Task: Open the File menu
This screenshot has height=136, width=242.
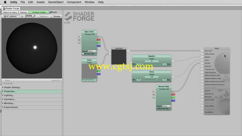Action: pos(23,2)
